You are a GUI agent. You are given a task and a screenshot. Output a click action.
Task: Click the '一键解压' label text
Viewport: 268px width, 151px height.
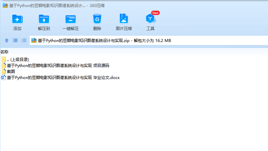(x=71, y=28)
